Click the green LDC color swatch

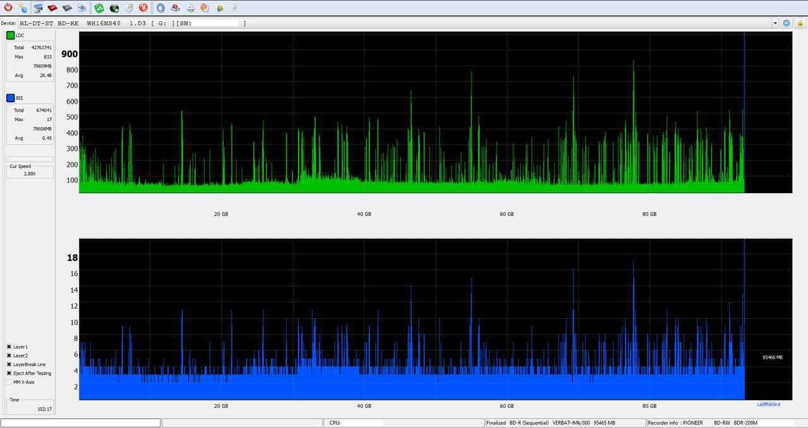click(11, 35)
